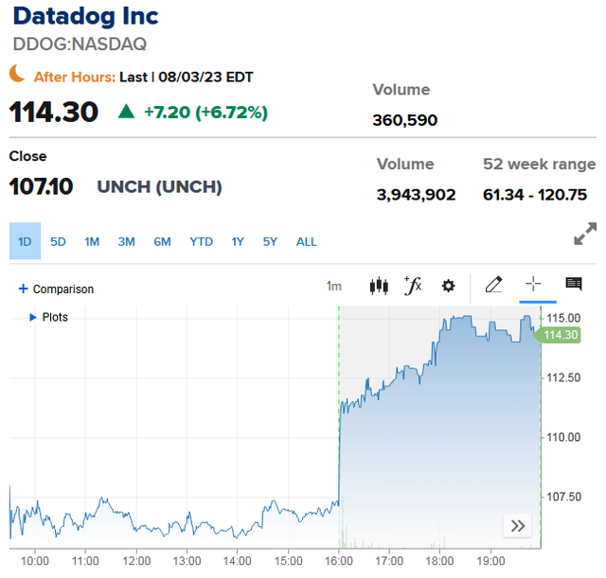Toggle the crosshair tool
606x578 pixels.
coord(532,285)
